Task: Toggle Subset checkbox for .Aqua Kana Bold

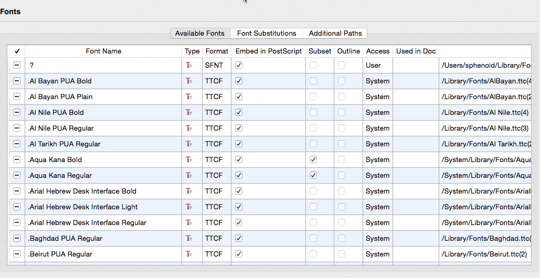Action: tap(313, 159)
